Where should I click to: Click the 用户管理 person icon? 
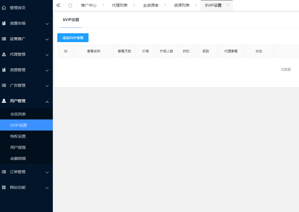coord(4,101)
